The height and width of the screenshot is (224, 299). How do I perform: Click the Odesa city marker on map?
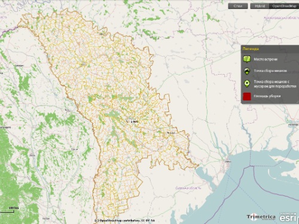[227, 161]
